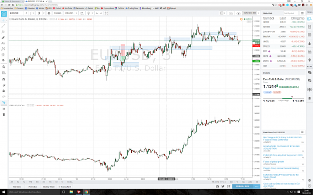Open the calendar icon in right sidebar
The image size is (313, 195).
pos(309,52)
